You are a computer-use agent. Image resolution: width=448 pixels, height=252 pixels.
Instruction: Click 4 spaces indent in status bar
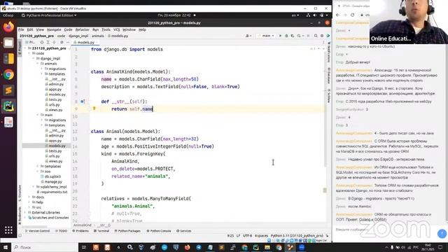(x=261, y=236)
